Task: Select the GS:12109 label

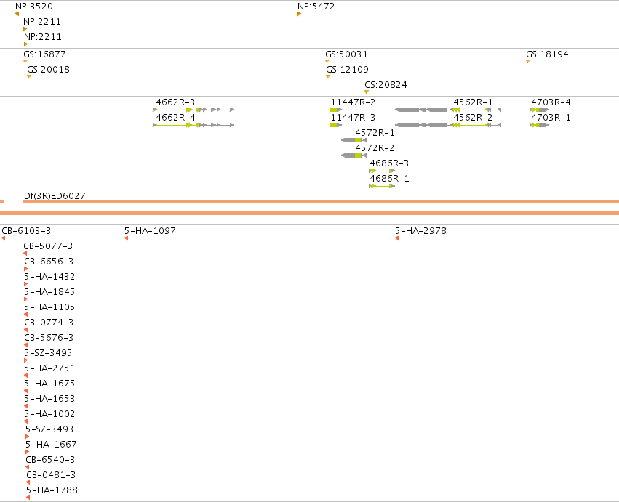Action: tap(348, 70)
